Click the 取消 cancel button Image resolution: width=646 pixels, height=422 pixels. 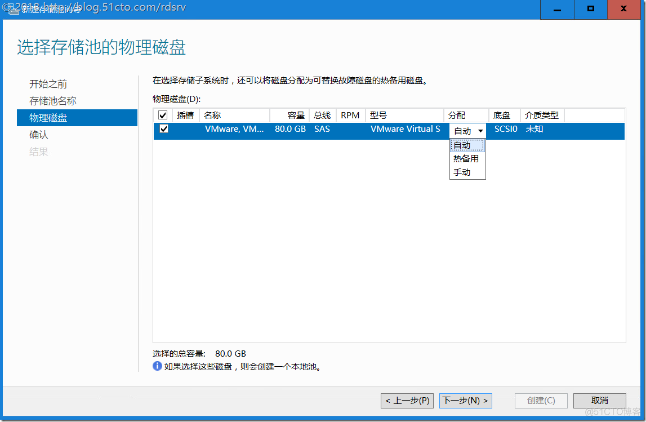point(599,401)
